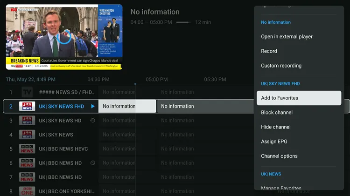
Task: Open Channel options
Action: [x=299, y=156]
